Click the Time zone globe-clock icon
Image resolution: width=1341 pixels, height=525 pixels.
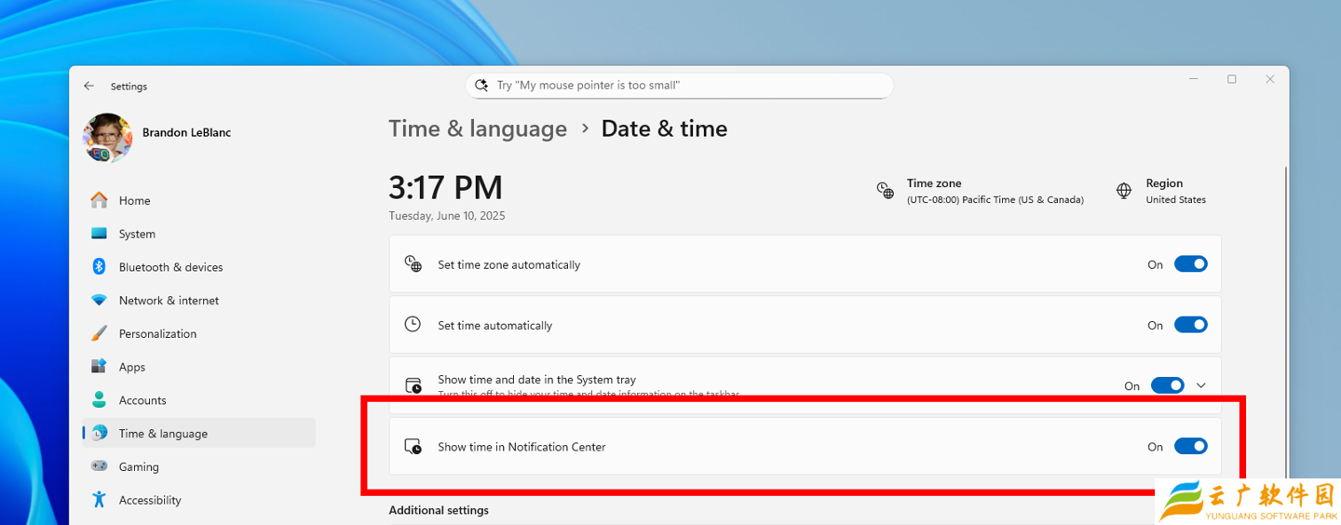coord(885,191)
